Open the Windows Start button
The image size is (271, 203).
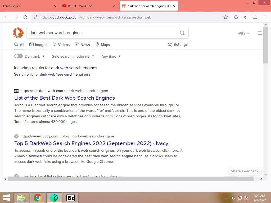click(6, 198)
